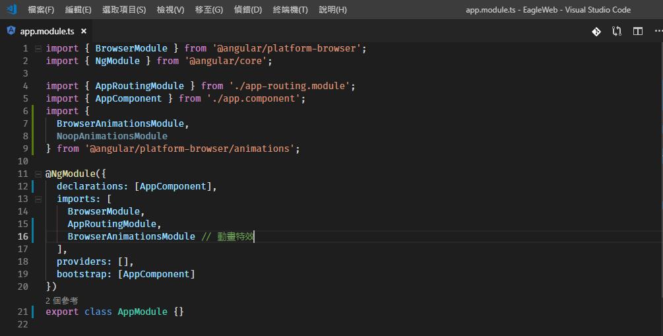Collapse the @NgModule fold at line 11
Viewport: 663px width, 336px height.
pyautogui.click(x=38, y=174)
